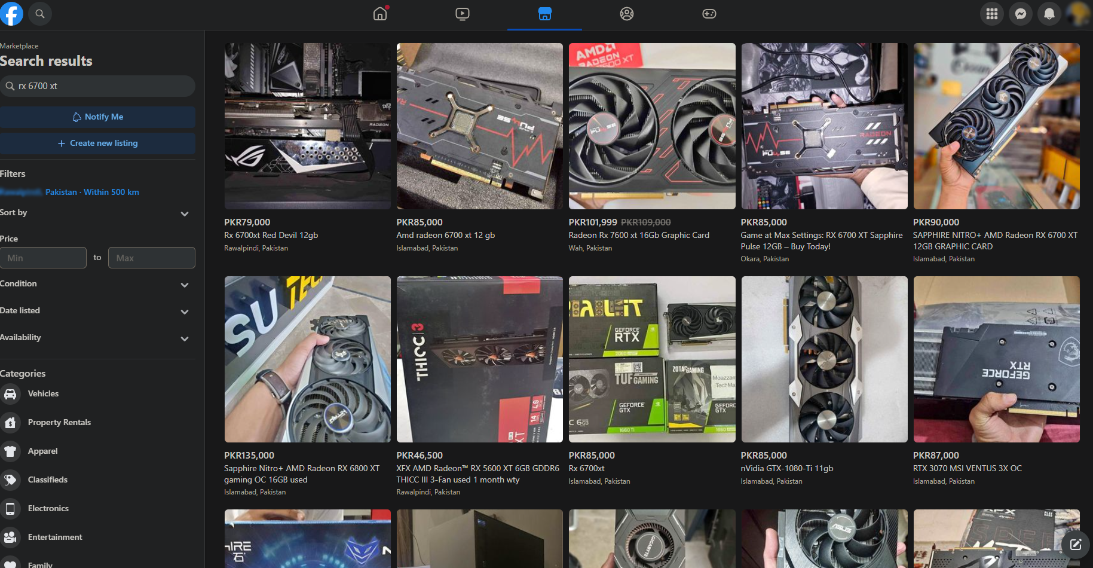The height and width of the screenshot is (568, 1093).
Task: Click the new message compose icon
Action: click(1076, 544)
